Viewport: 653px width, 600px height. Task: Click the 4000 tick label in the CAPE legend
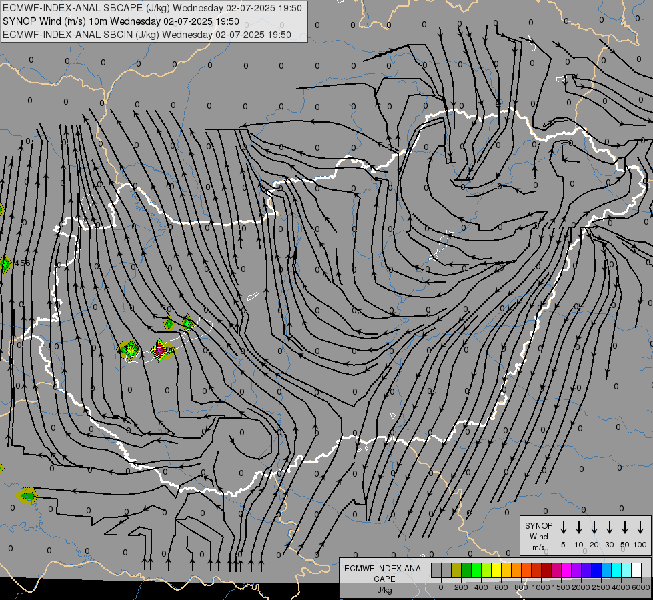[x=621, y=587]
